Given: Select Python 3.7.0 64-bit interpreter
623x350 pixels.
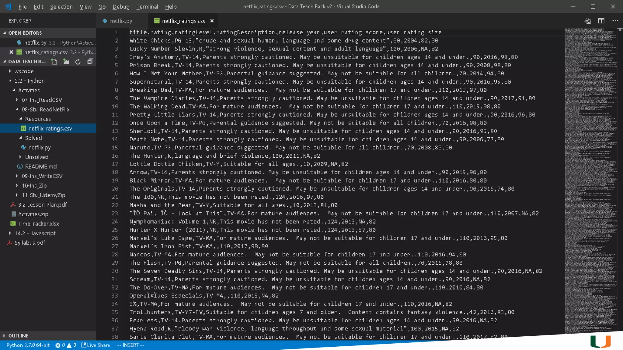Looking at the screenshot, I should pos(28,345).
